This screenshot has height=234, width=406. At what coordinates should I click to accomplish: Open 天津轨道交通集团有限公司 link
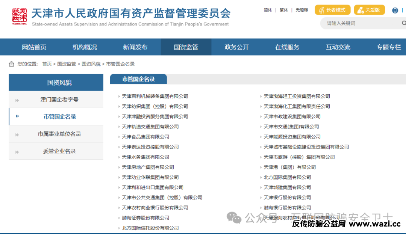(150, 127)
